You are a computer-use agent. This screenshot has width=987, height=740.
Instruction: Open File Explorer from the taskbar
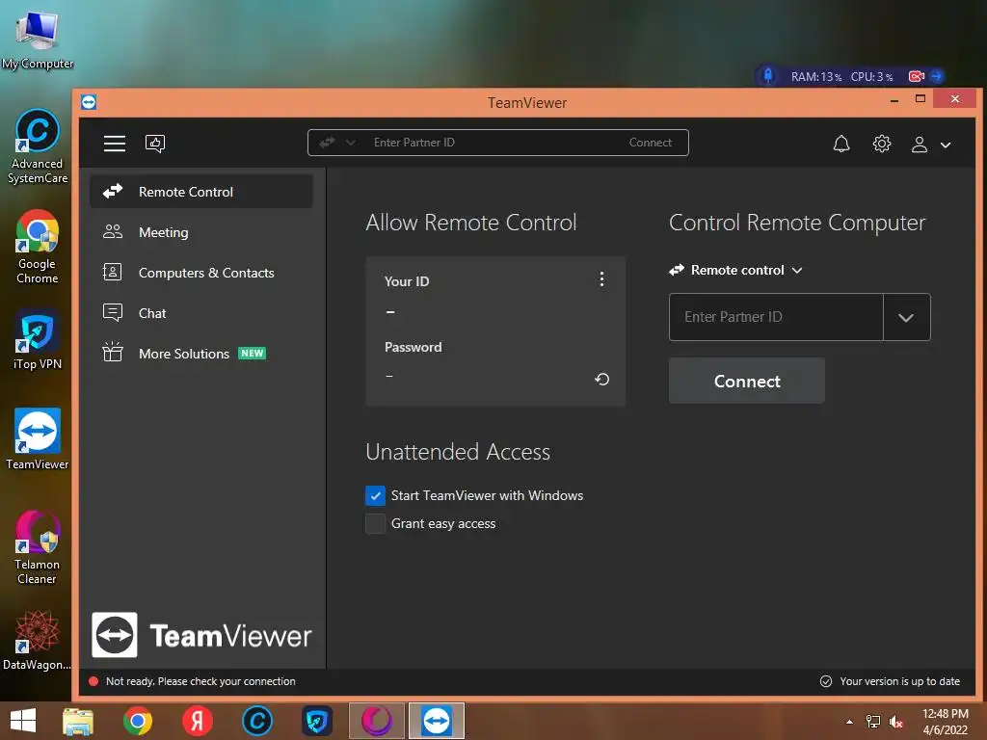click(78, 721)
